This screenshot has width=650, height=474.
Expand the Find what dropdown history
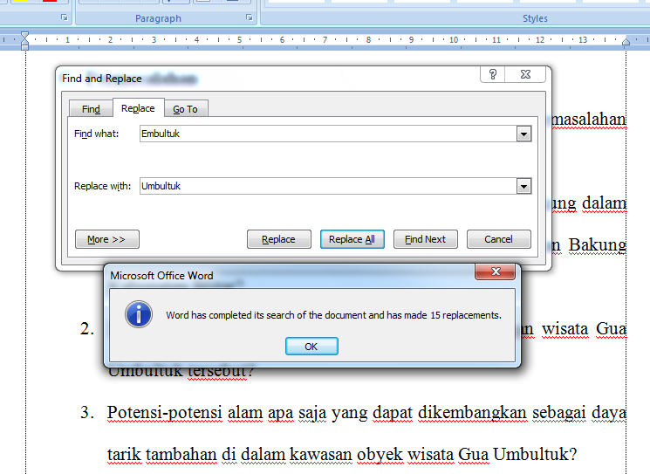524,134
